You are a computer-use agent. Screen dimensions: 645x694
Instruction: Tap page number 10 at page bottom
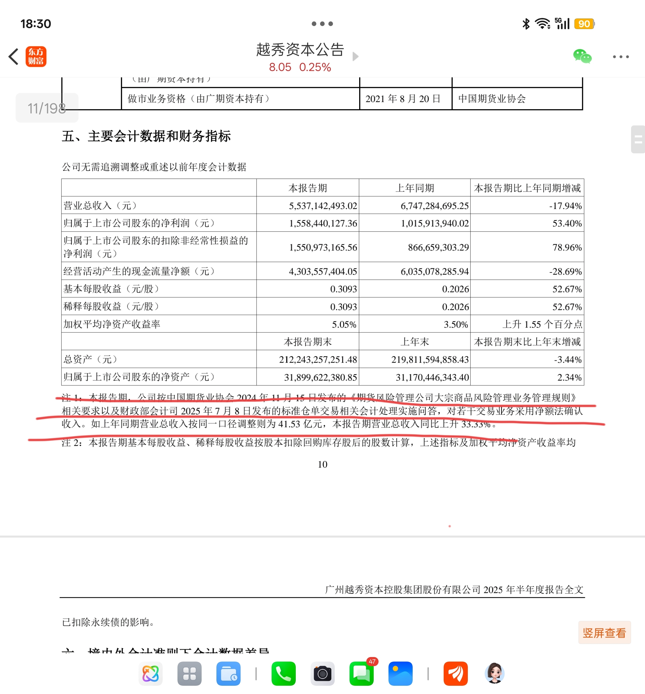coord(323,464)
